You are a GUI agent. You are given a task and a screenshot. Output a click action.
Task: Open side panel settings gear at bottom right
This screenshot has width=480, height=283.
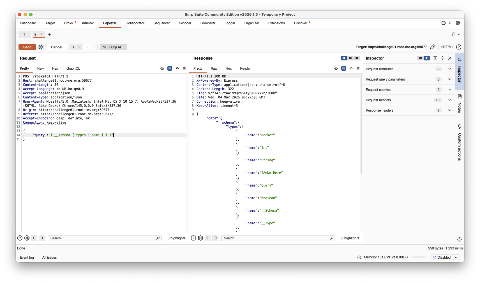[x=460, y=239]
